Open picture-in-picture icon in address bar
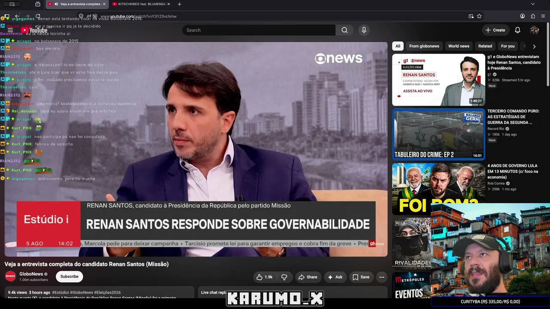 (x=471, y=16)
